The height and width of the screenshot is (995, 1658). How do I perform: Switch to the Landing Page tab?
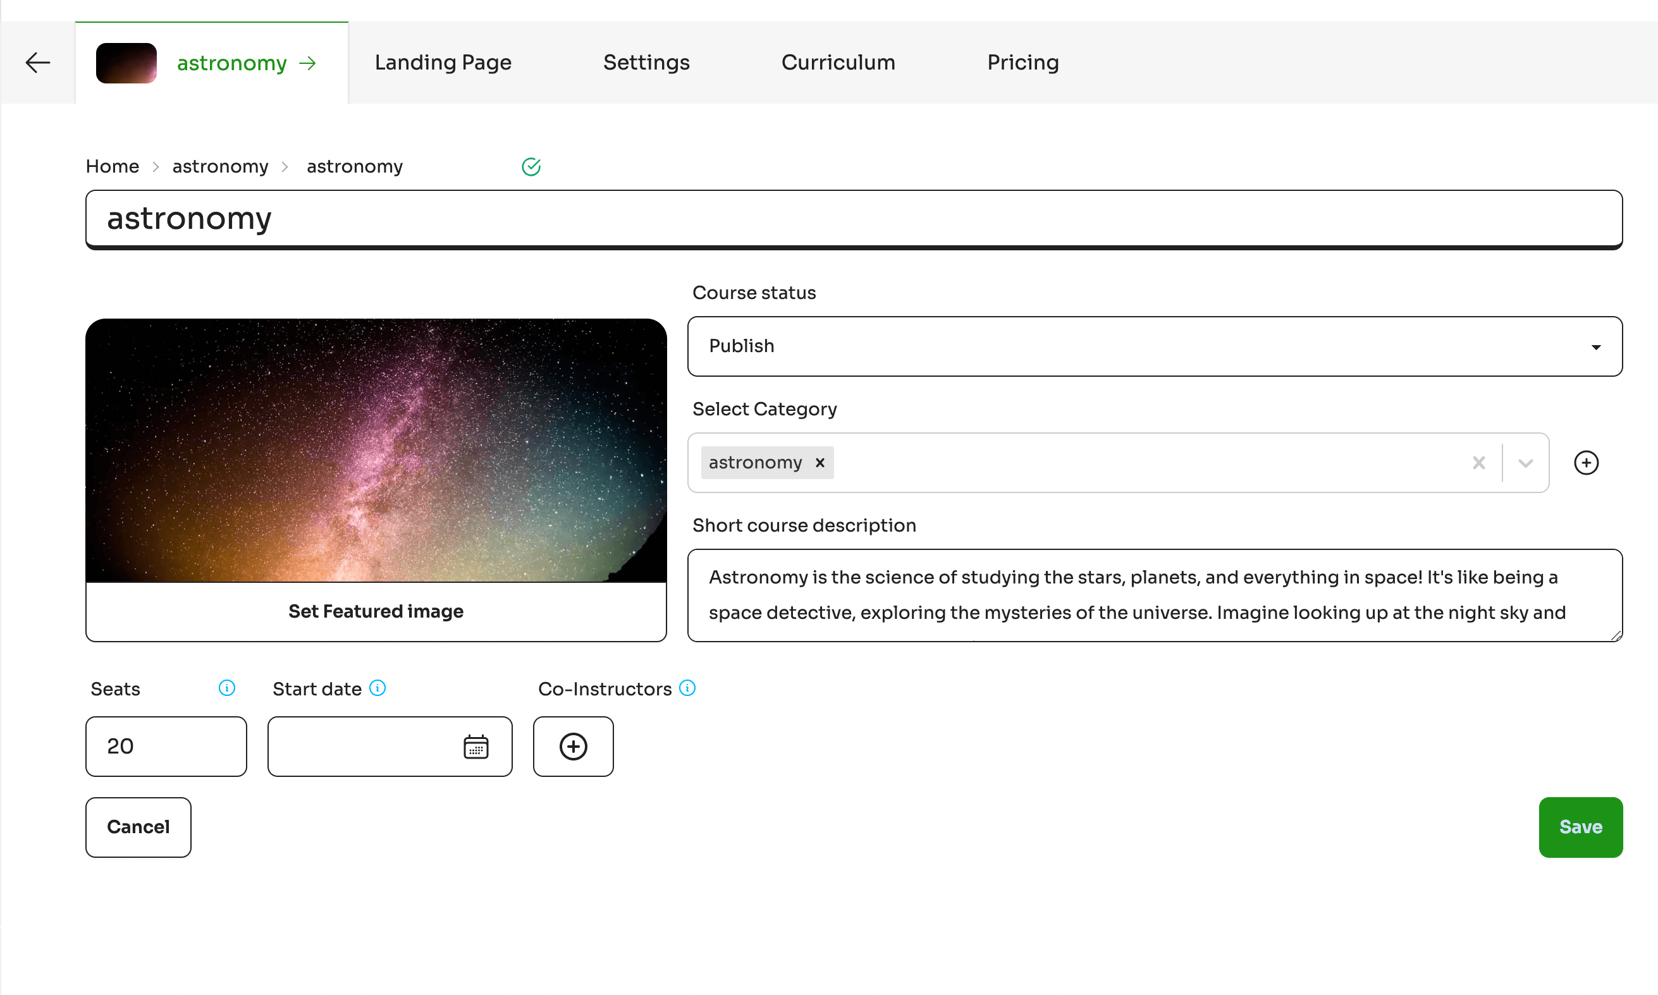click(443, 63)
